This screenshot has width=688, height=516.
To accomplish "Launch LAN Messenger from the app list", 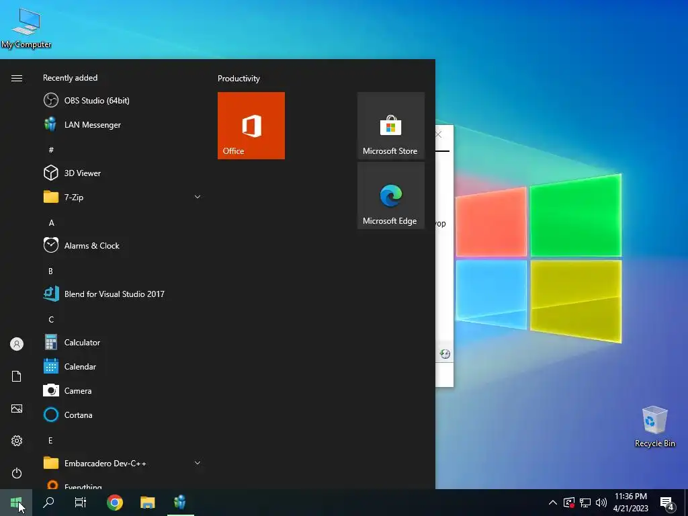I will [x=122, y=124].
